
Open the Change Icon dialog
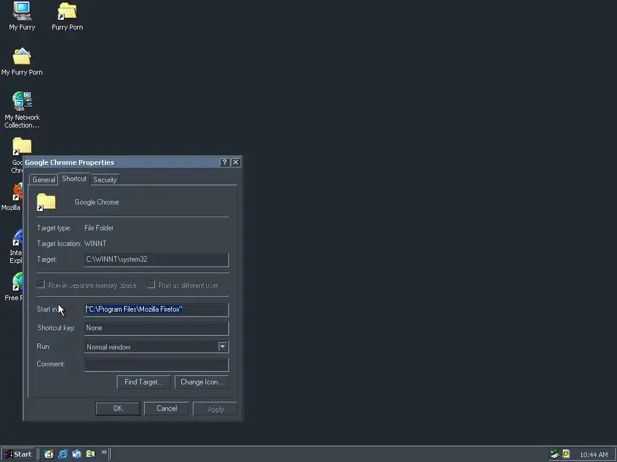(201, 382)
